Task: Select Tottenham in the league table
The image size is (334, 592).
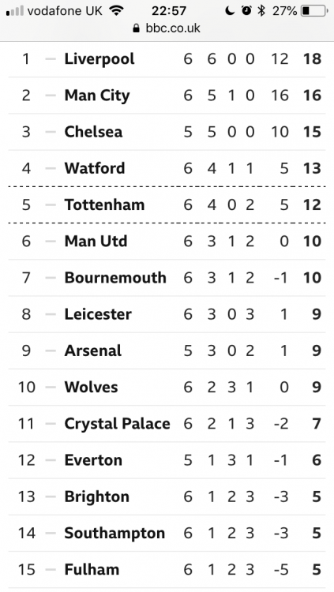Action: 104,205
